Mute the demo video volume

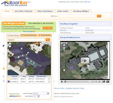click(99, 82)
